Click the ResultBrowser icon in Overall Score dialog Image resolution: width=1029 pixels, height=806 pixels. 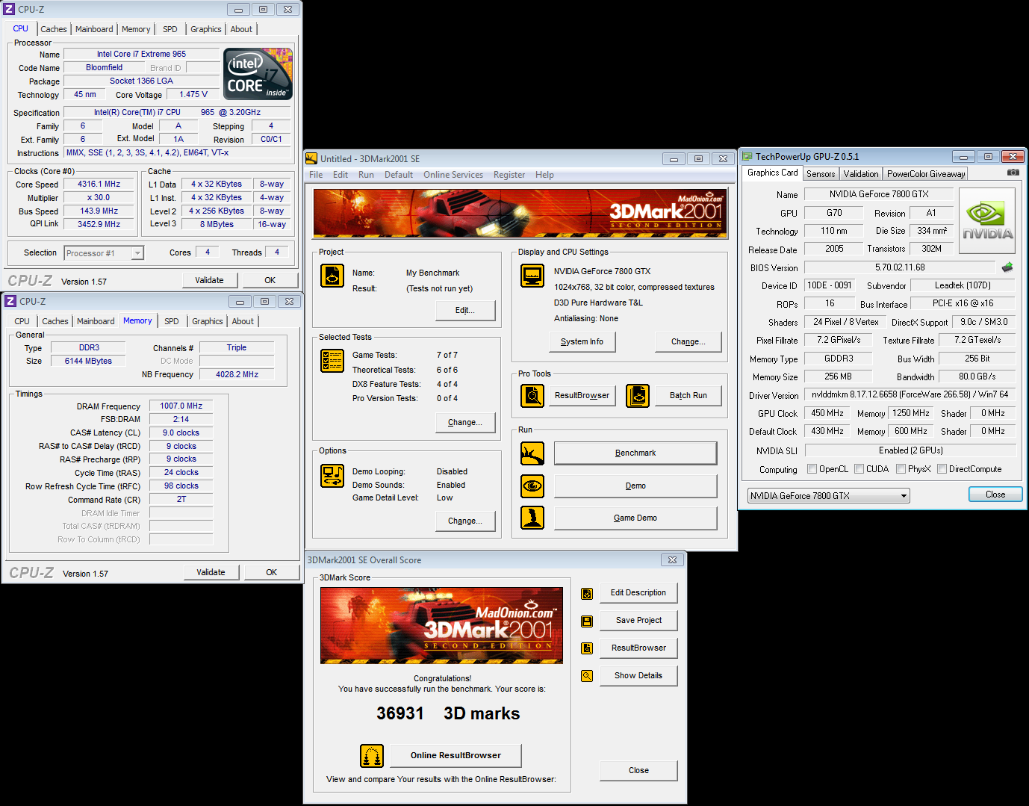coord(587,648)
